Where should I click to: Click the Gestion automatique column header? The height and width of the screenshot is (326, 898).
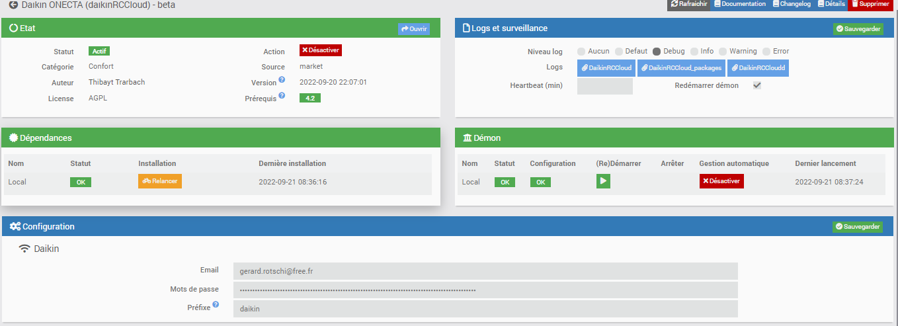pos(734,163)
